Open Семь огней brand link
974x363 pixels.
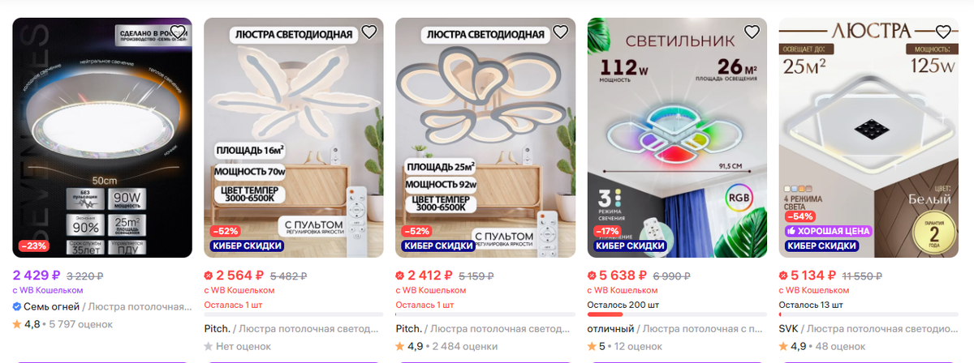pyautogui.click(x=52, y=307)
